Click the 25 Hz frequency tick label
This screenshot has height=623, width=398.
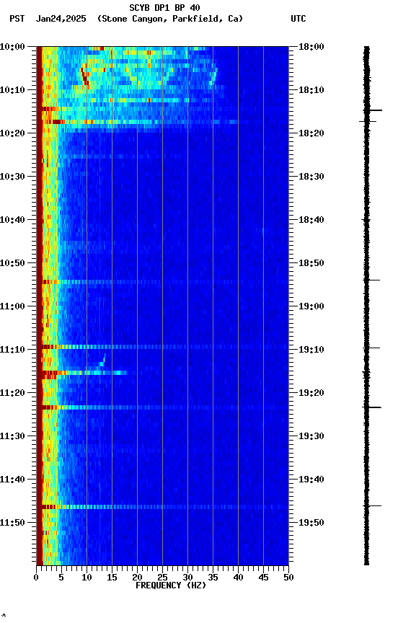[x=162, y=578]
